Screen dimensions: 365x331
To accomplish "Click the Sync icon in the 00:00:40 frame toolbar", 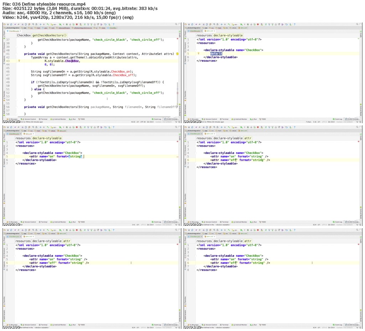I will 11,127.
